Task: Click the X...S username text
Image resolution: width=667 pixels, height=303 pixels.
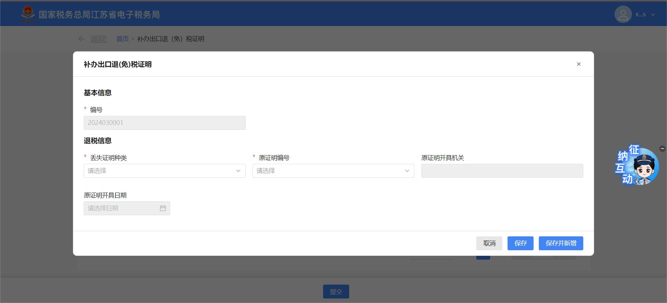Action: click(x=640, y=15)
